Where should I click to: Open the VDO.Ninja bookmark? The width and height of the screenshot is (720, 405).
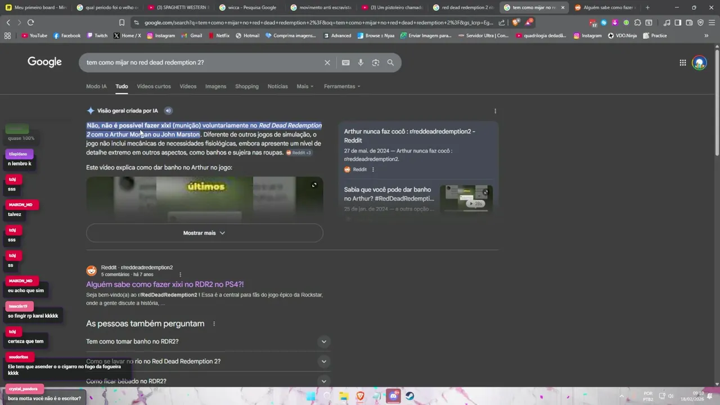(622, 35)
